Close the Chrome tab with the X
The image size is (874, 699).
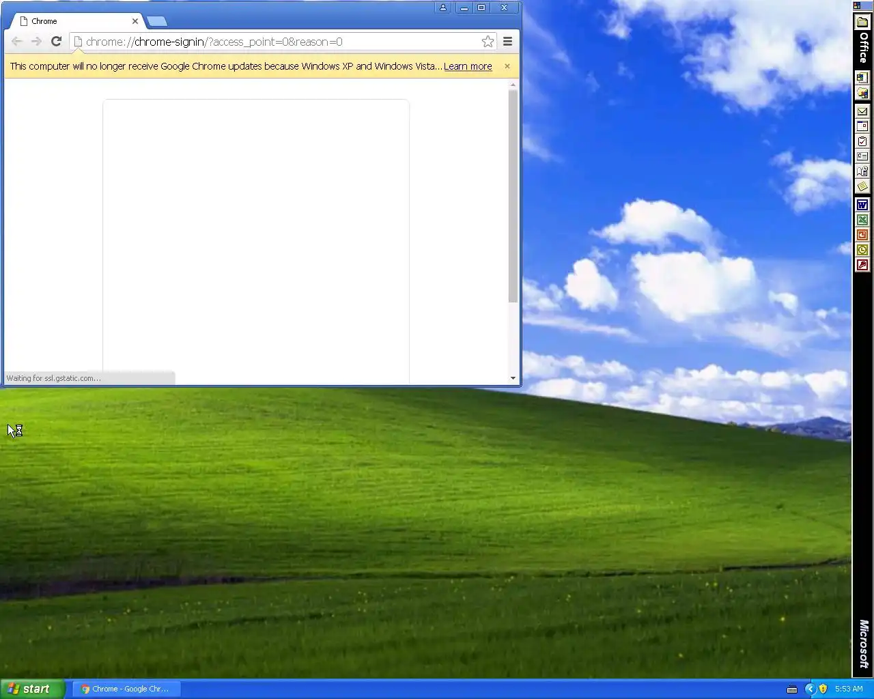135,21
